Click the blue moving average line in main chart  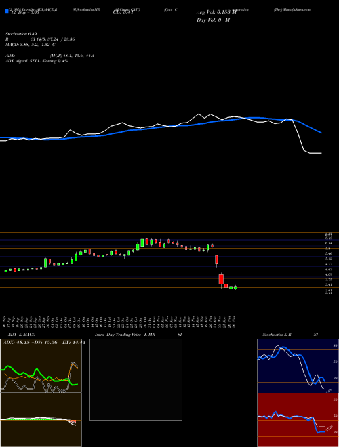click(160, 127)
